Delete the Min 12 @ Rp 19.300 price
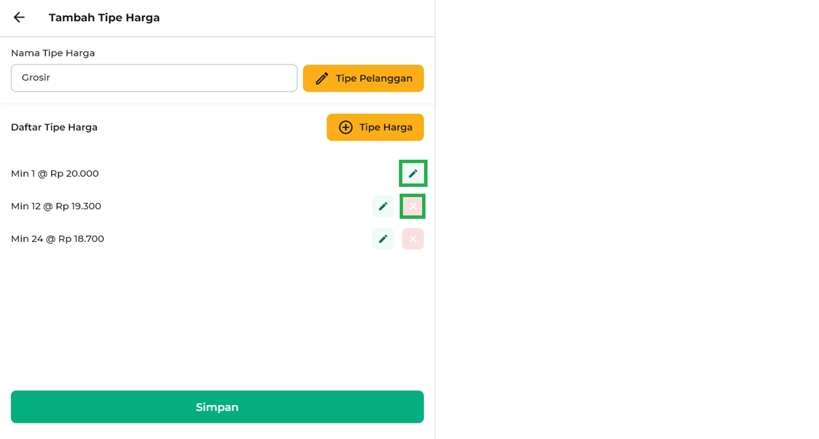Image resolution: width=819 pixels, height=439 pixels. coord(413,206)
